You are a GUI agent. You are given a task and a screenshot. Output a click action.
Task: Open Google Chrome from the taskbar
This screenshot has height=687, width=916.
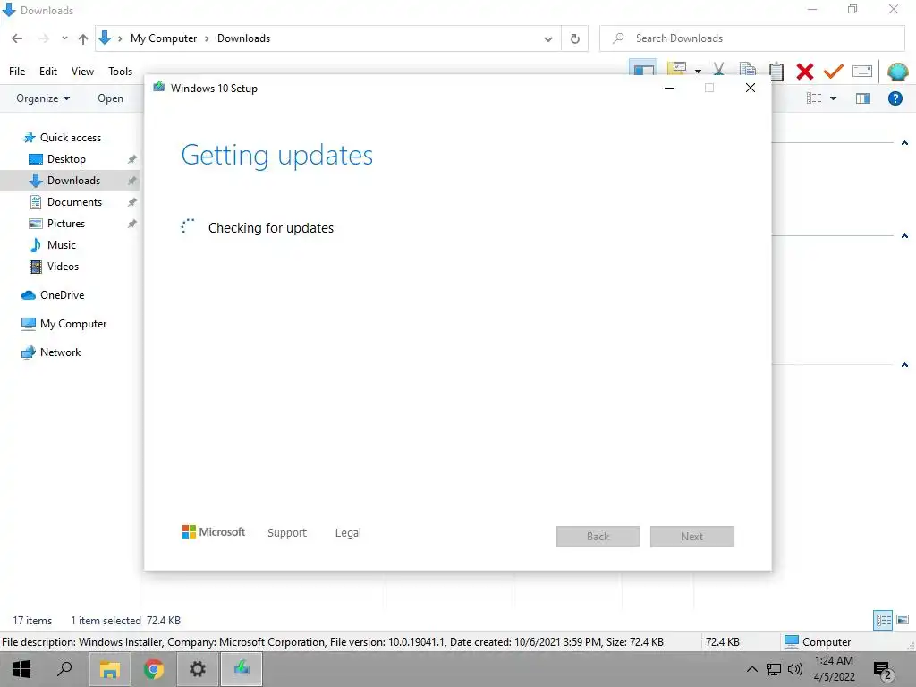153,669
